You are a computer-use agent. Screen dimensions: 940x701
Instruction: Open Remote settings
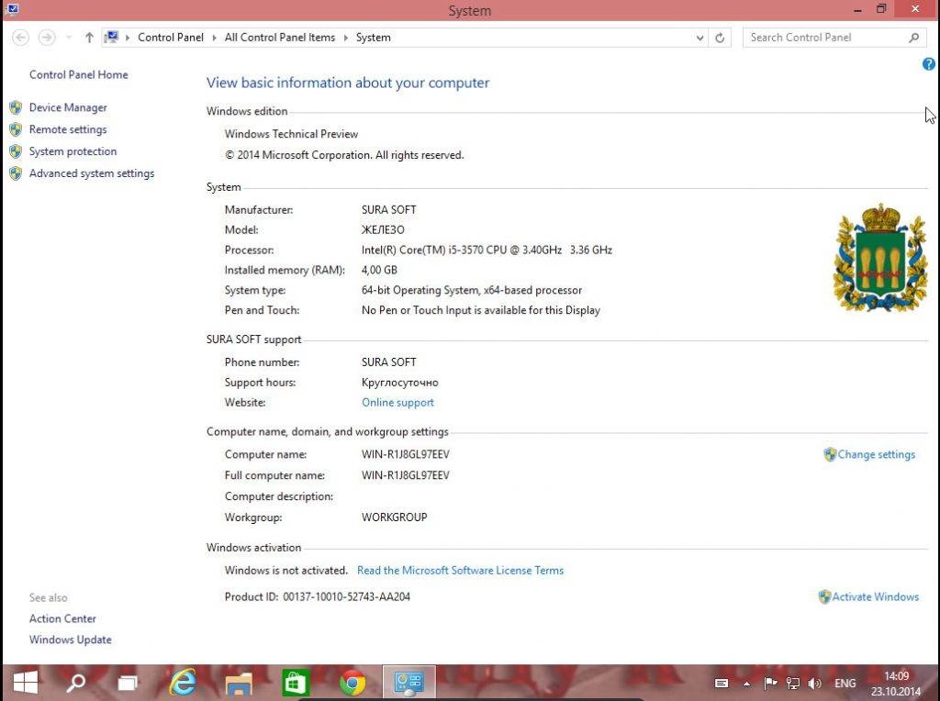(x=68, y=129)
